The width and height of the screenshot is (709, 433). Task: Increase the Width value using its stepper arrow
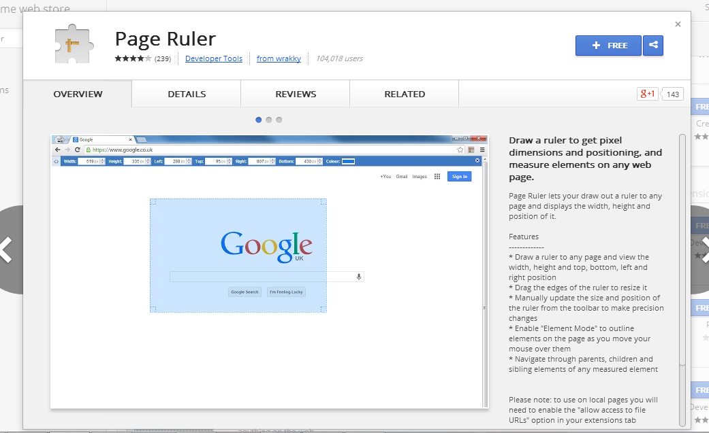tap(101, 160)
